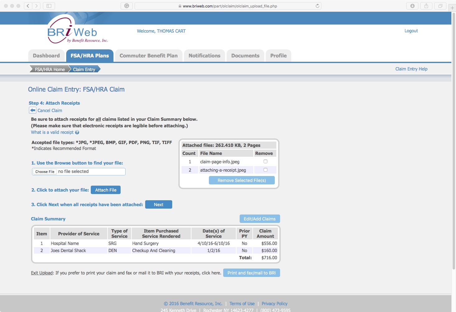The height and width of the screenshot is (312, 456).
Task: Click Print and fax/mail to BRI
Action: 251,273
